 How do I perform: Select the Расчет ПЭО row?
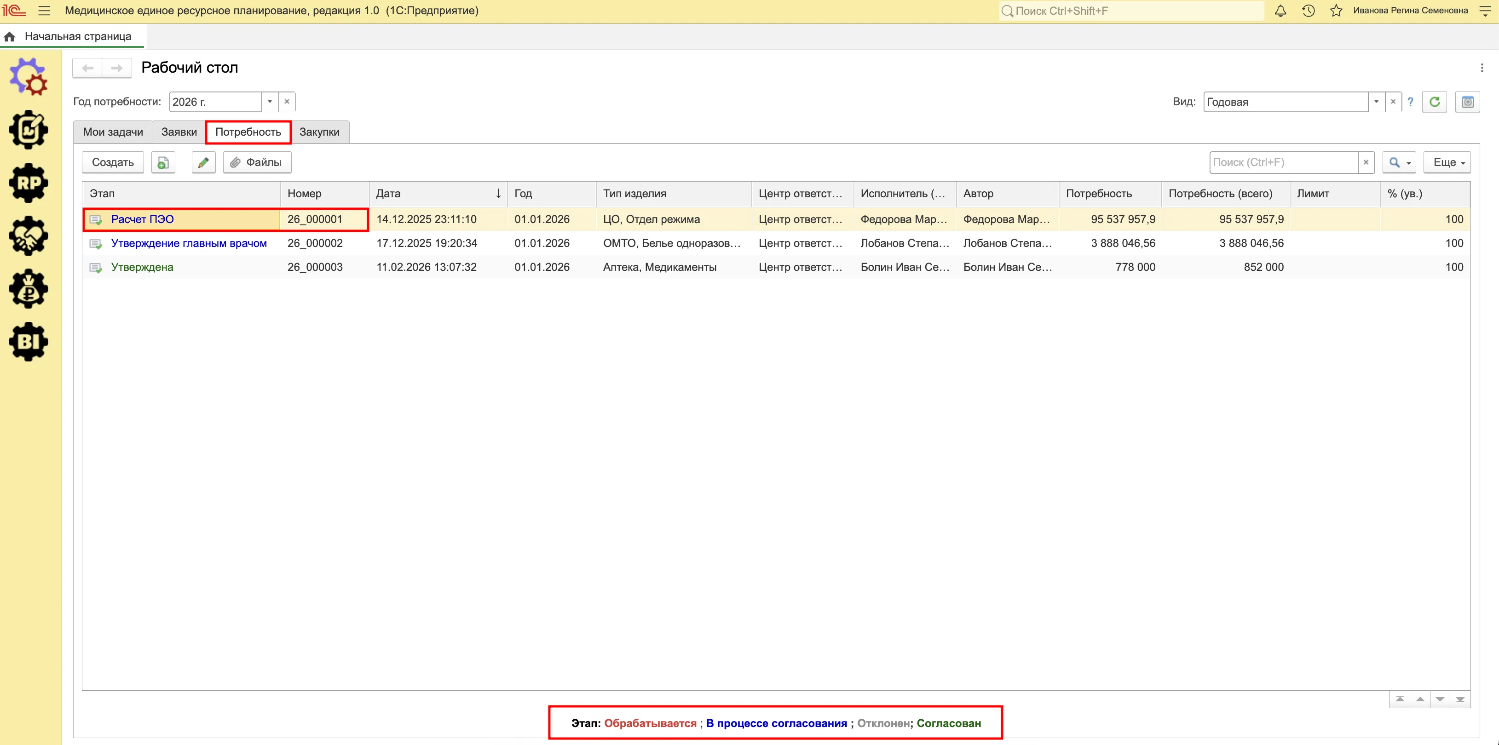click(x=776, y=219)
